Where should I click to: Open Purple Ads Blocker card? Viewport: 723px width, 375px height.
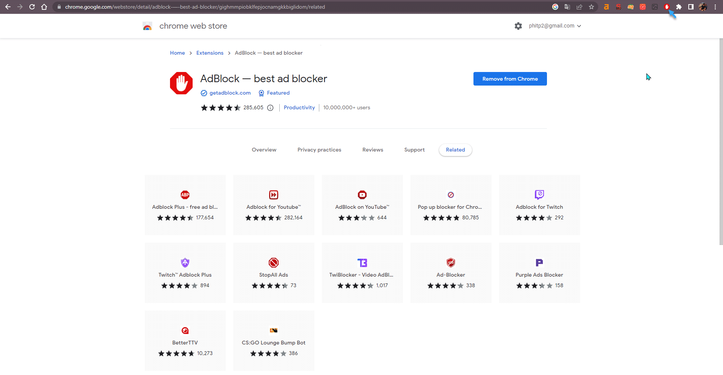pos(539,273)
